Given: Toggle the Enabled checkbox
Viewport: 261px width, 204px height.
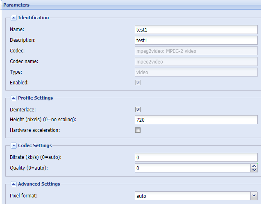Looking at the screenshot, I should click(x=138, y=82).
